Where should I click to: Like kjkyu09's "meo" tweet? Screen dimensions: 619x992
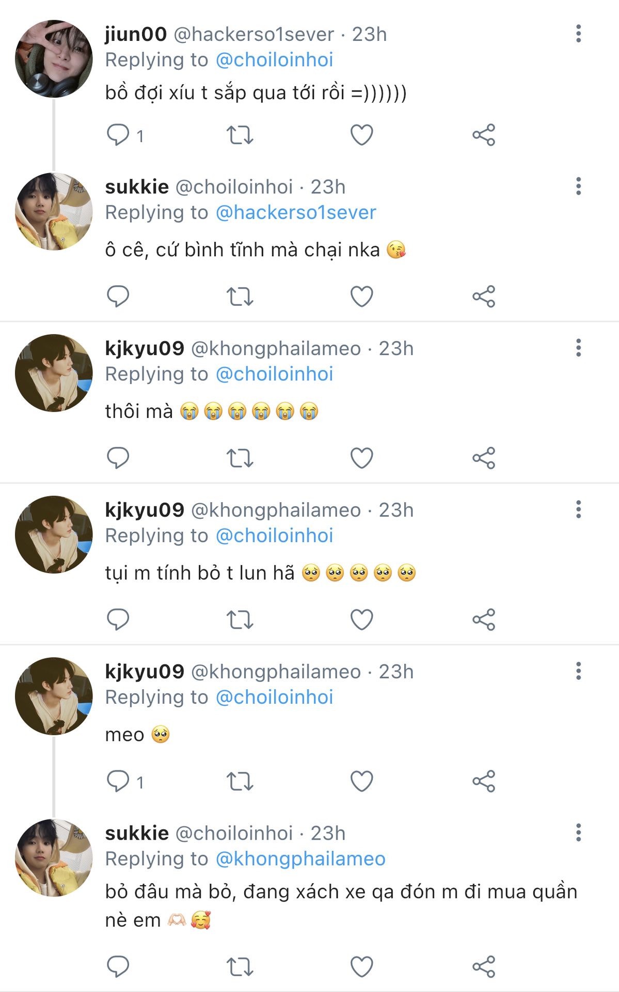click(361, 781)
